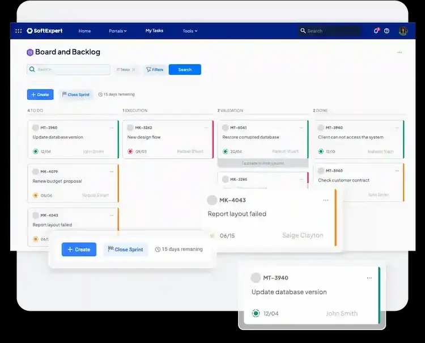
Task: Open the board options three-dot menu
Action: pyautogui.click(x=399, y=52)
